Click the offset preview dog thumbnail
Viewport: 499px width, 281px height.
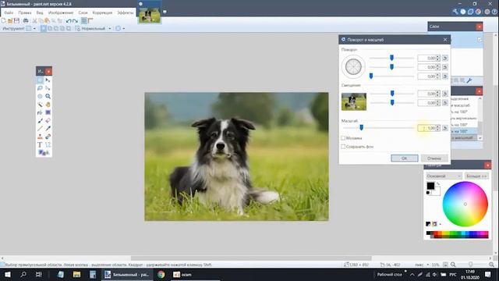coord(354,101)
